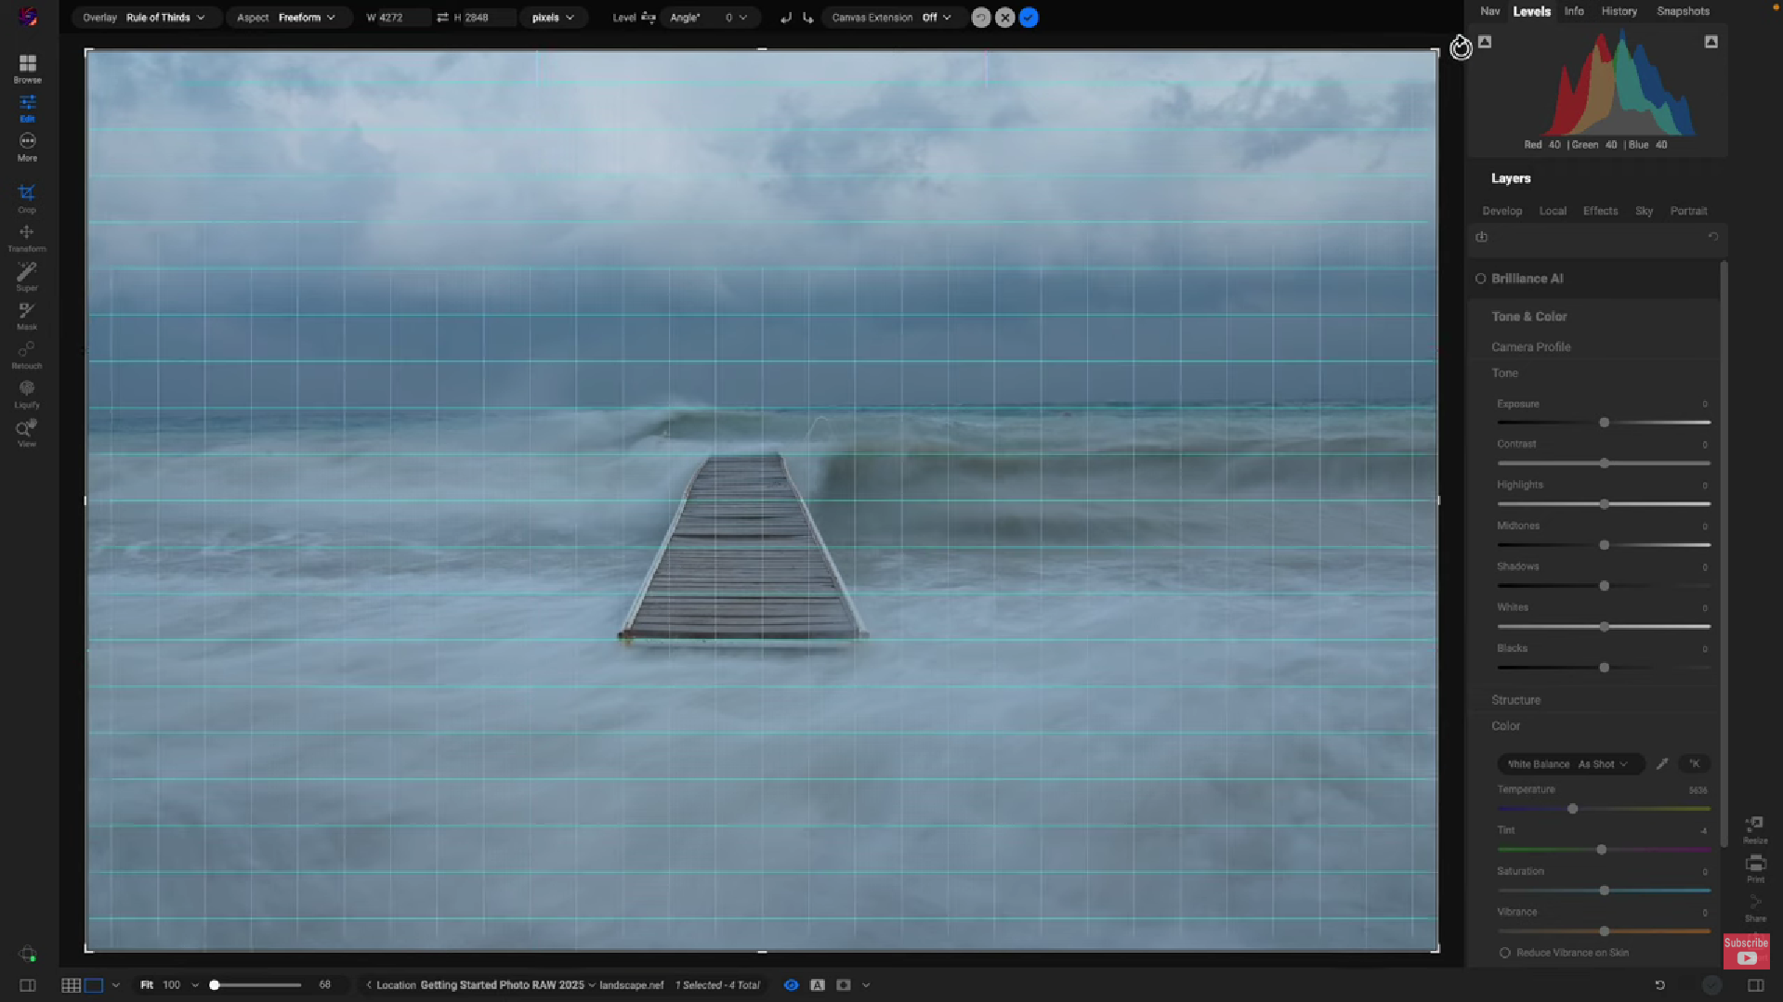Viewport: 1783px width, 1002px height.
Task: Open the White Balance As Shot dropdown
Action: click(1569, 764)
